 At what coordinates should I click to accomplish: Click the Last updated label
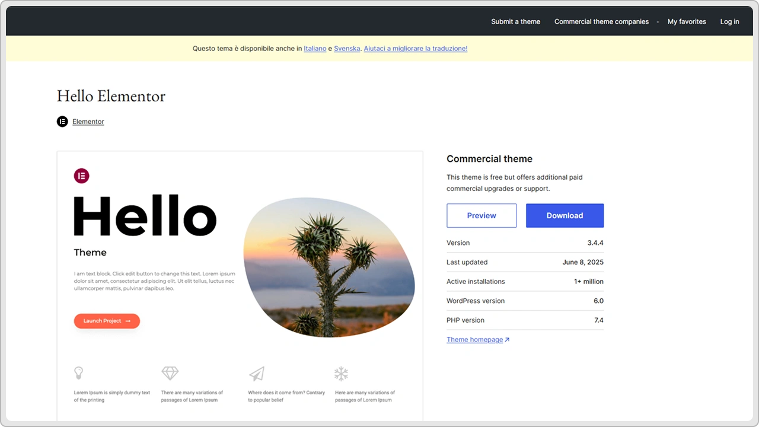(467, 262)
